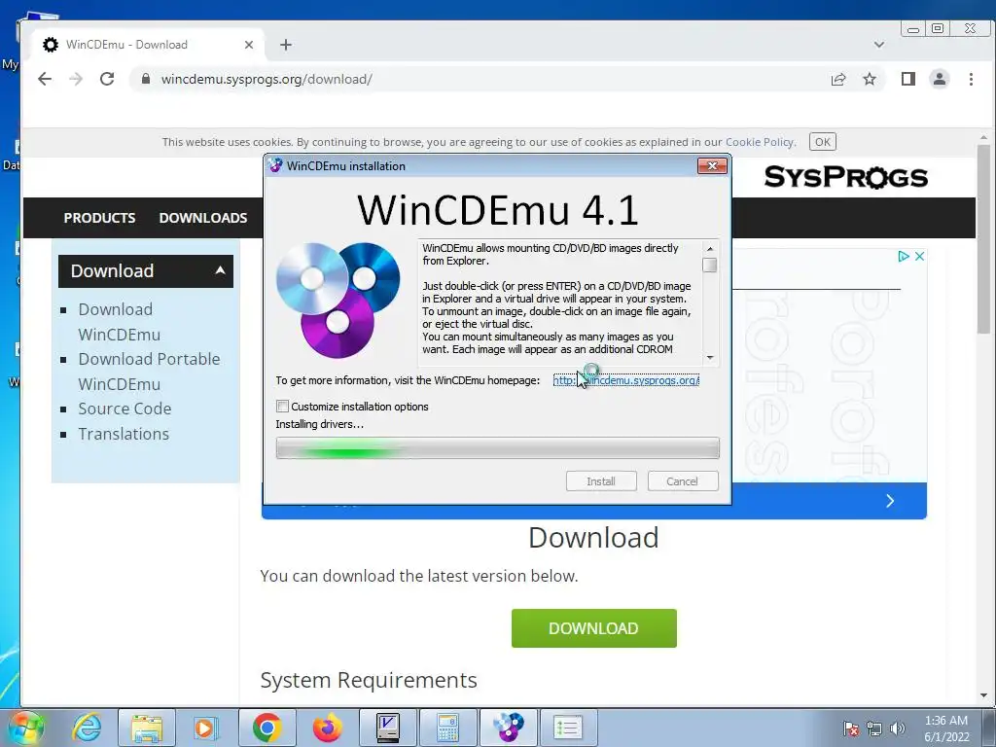
Task: Click the three discs logo in installer
Action: click(338, 300)
